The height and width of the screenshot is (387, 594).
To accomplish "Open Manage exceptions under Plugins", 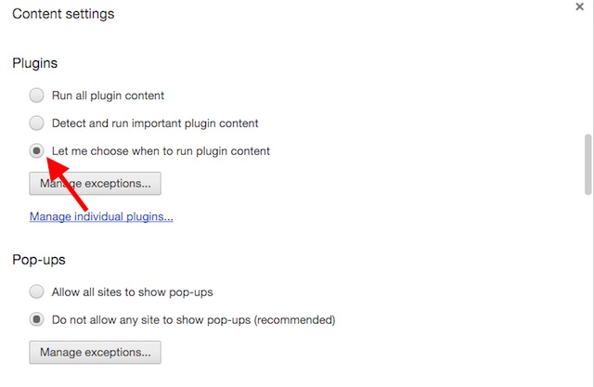I will click(x=96, y=184).
